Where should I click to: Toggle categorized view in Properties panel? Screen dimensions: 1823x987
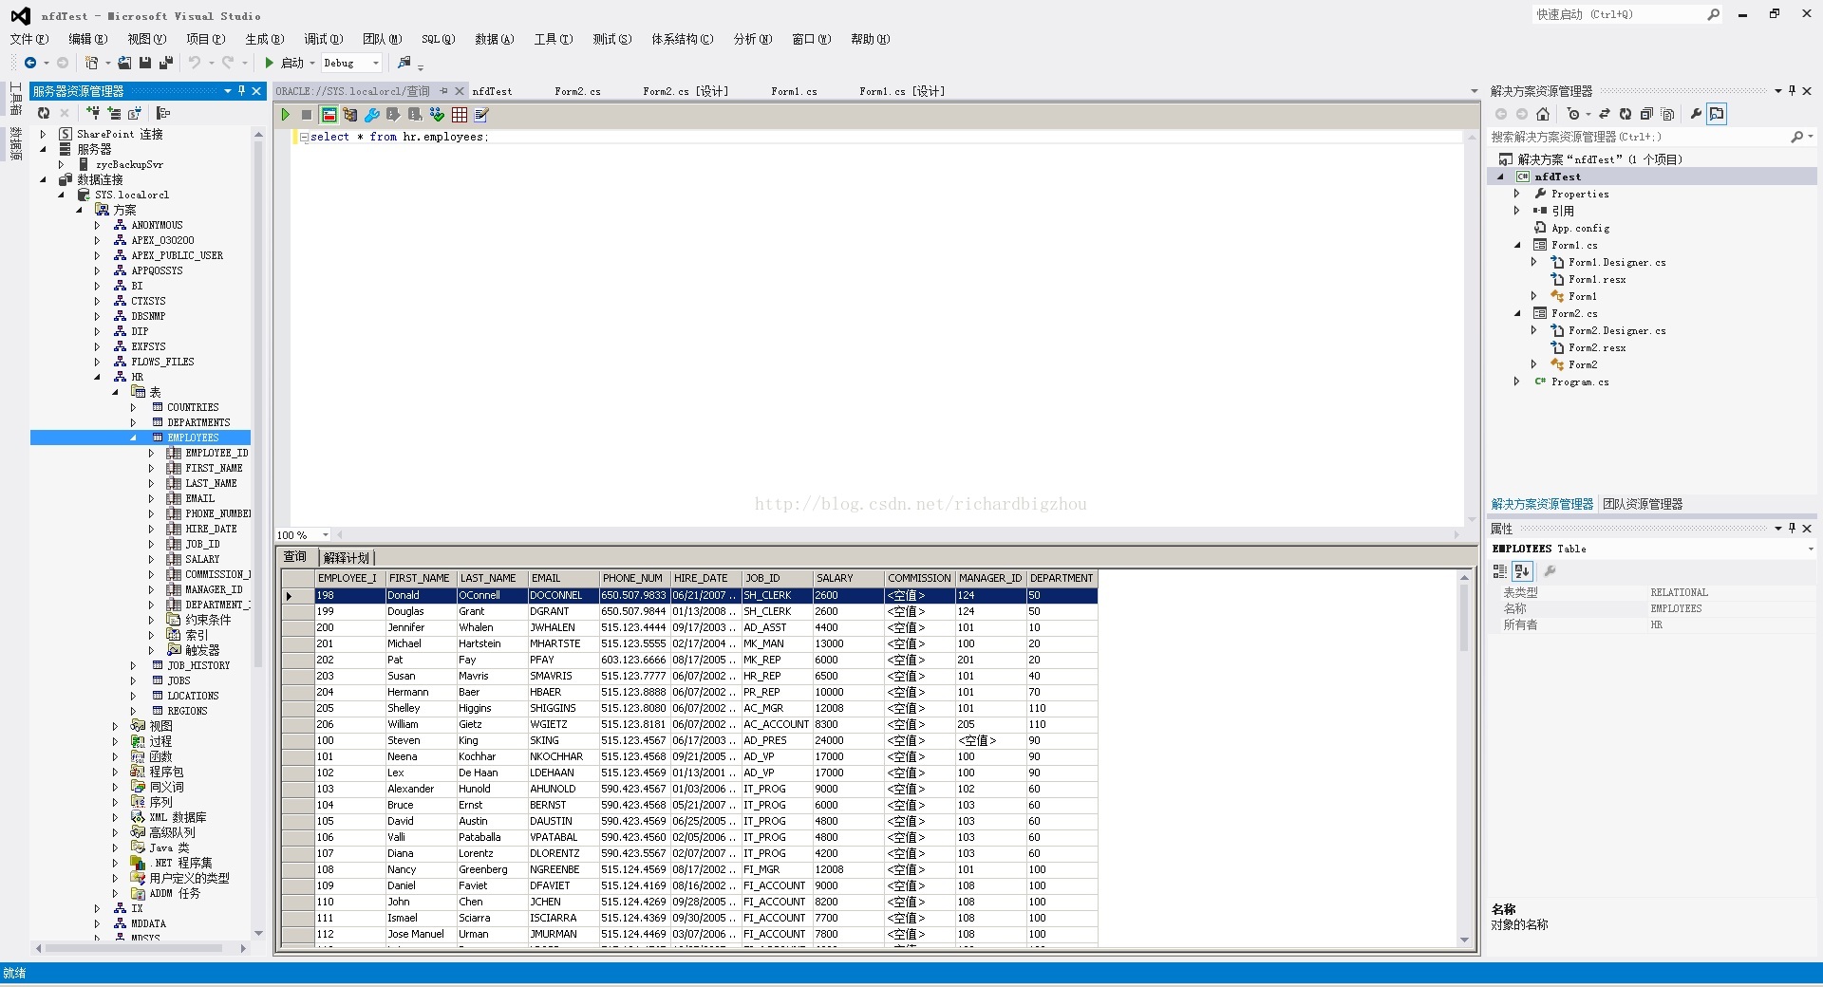(1500, 570)
